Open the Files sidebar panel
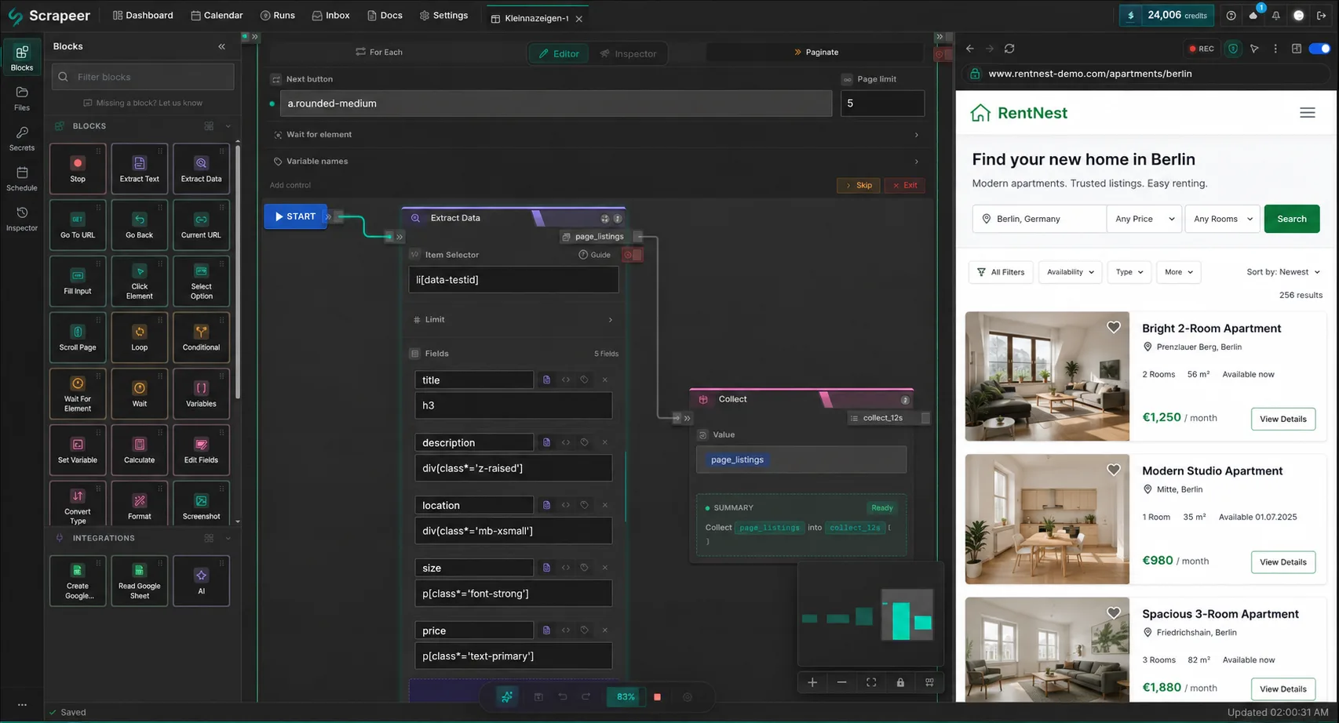The height and width of the screenshot is (723, 1339). (22, 99)
